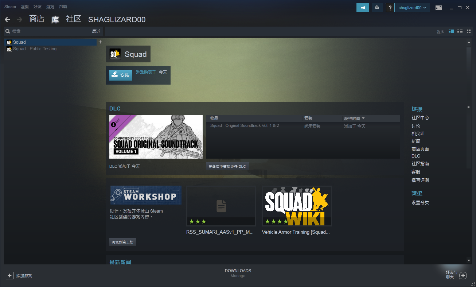The height and width of the screenshot is (287, 476).
Task: Open the 视图 menu
Action: tap(25, 7)
